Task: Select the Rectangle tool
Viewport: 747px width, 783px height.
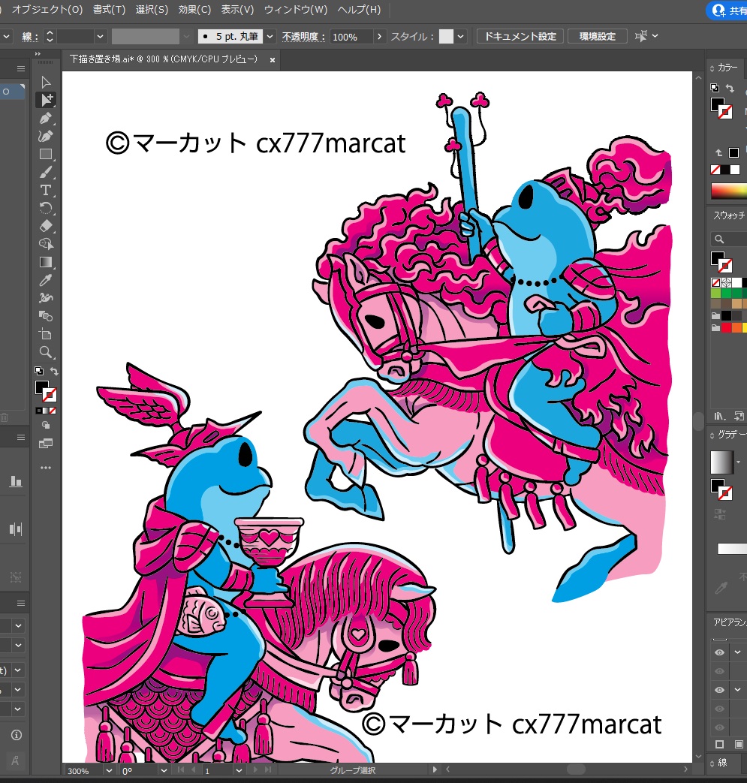Action: (x=46, y=154)
